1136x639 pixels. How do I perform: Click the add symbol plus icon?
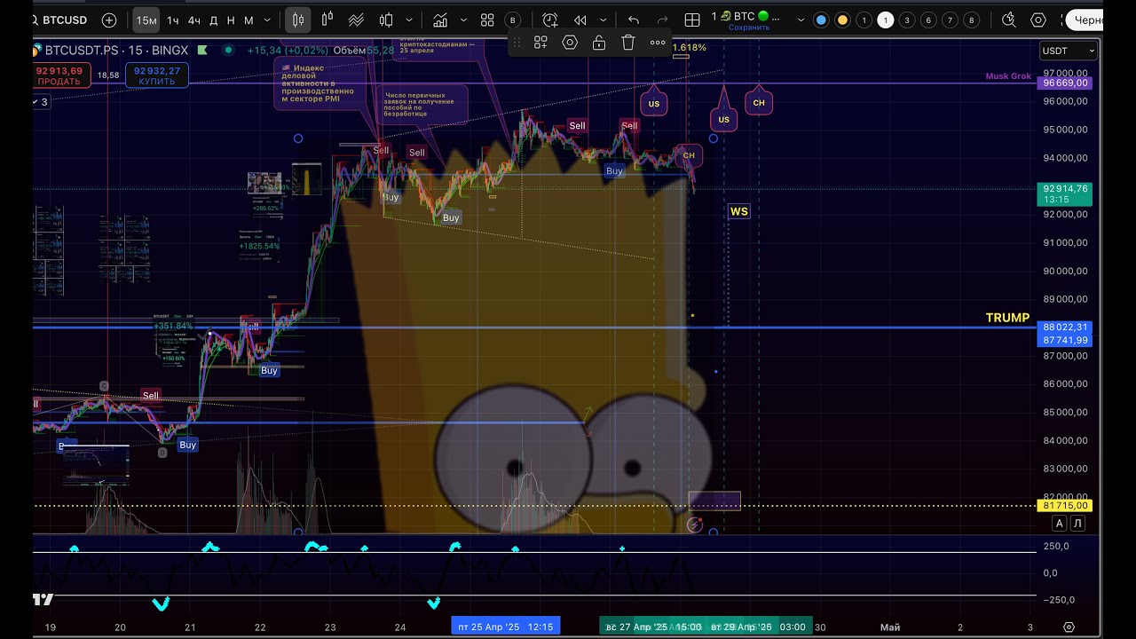coord(109,20)
